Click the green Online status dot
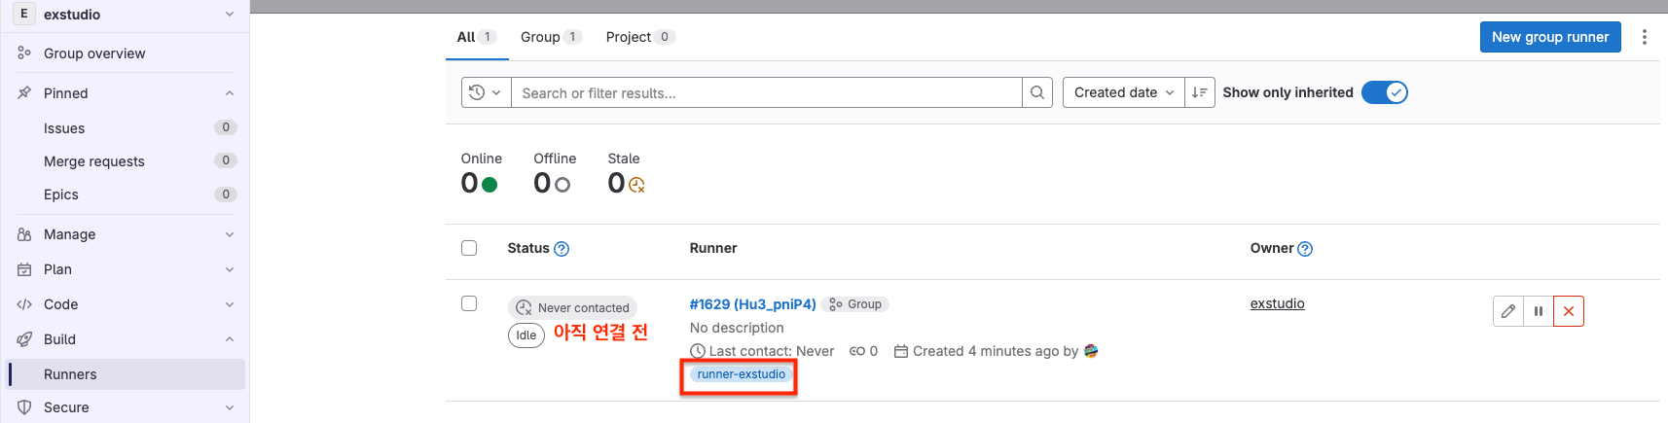The width and height of the screenshot is (1668, 423). pos(490,184)
